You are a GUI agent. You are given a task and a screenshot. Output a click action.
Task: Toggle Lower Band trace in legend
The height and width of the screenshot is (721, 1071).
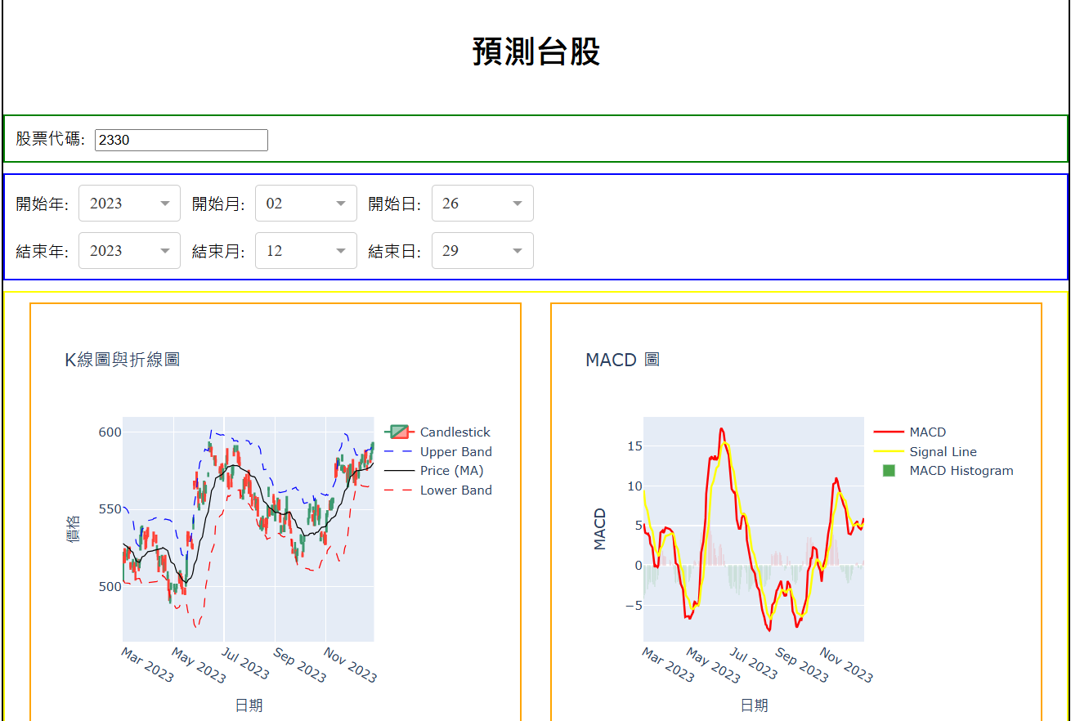[x=438, y=490]
